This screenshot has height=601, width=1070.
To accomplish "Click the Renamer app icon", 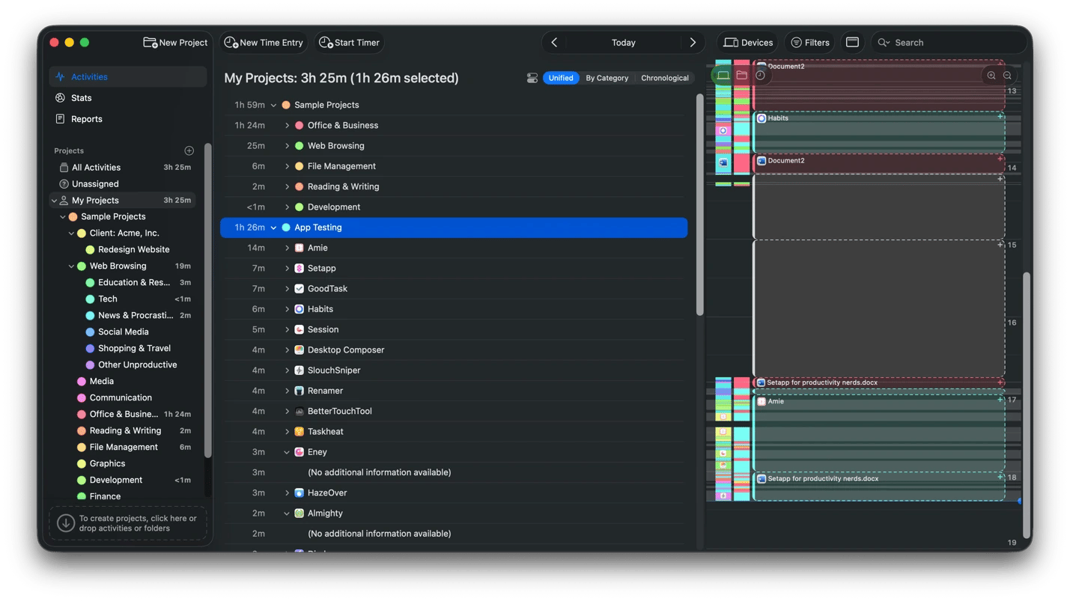I will [299, 391].
